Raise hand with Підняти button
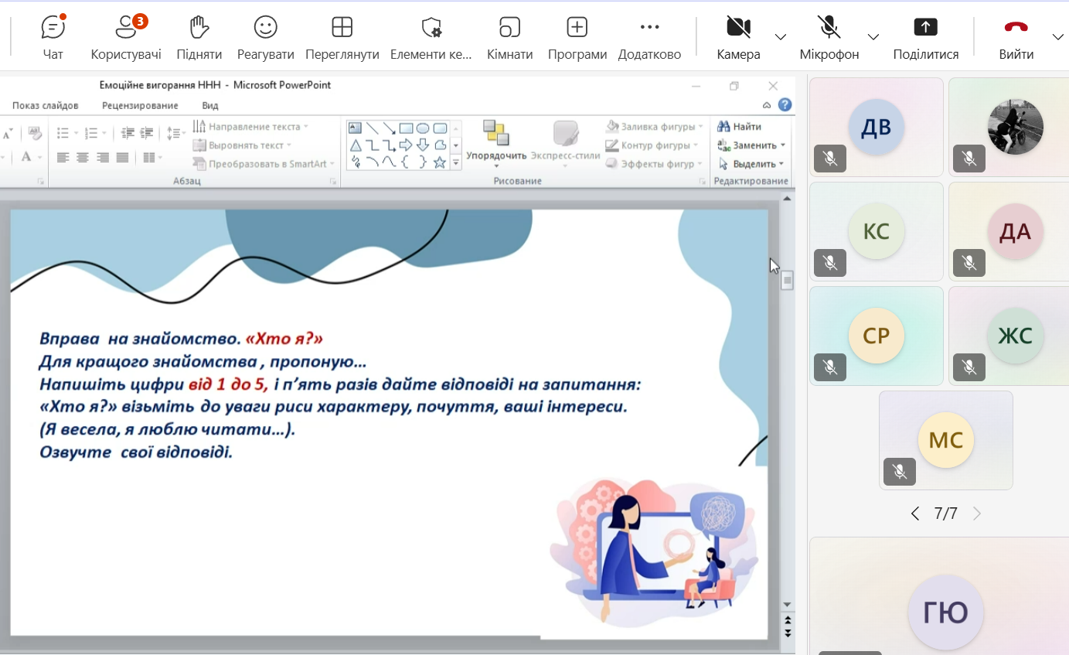Image resolution: width=1069 pixels, height=655 pixels. point(199,38)
